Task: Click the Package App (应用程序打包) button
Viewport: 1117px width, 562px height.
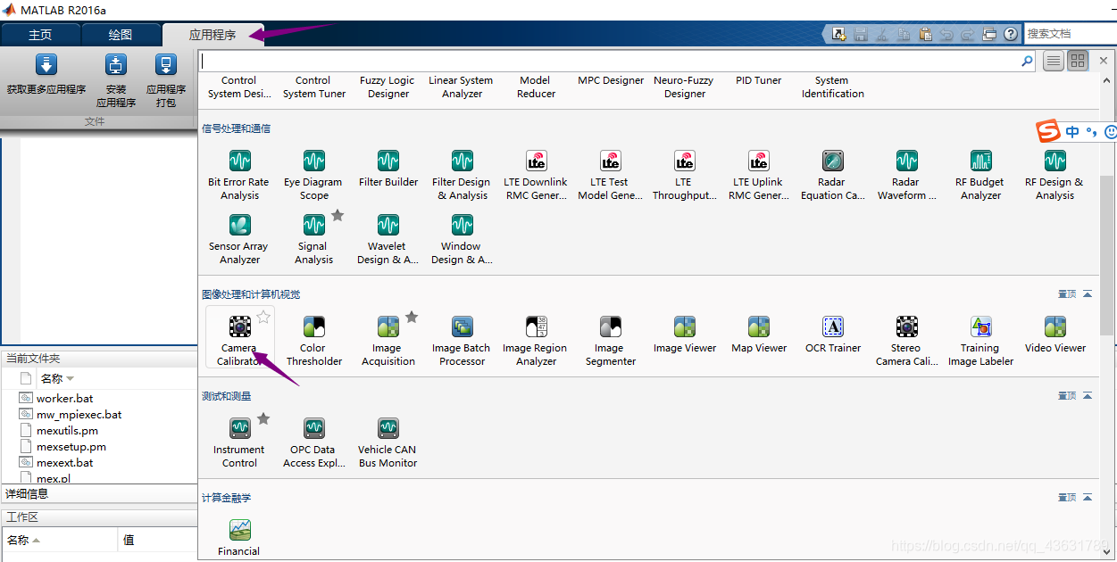Action: pyautogui.click(x=166, y=80)
